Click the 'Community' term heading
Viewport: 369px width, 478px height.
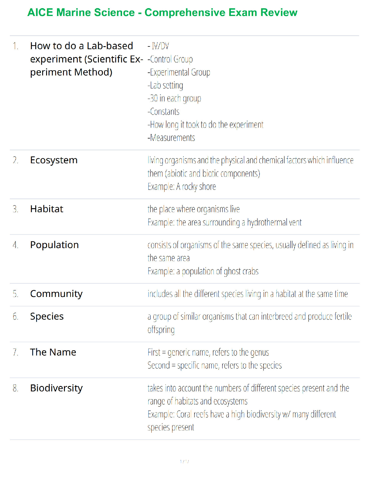tap(56, 294)
